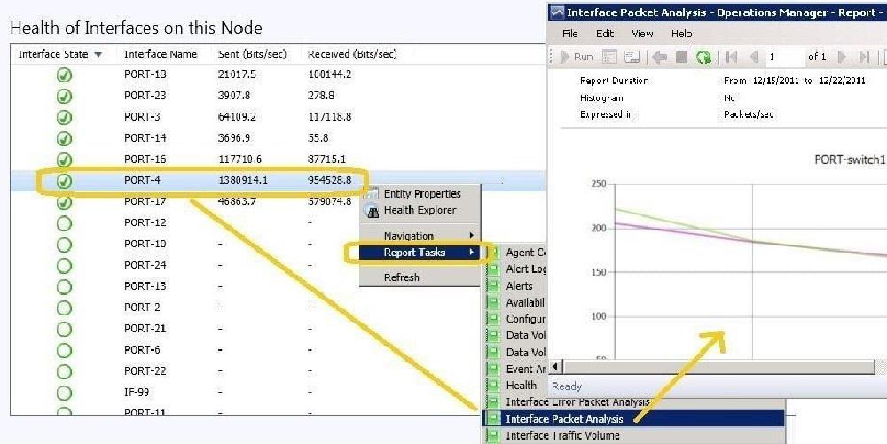The image size is (887, 444).
Task: Choose Entity Properties from context menu
Action: click(422, 193)
